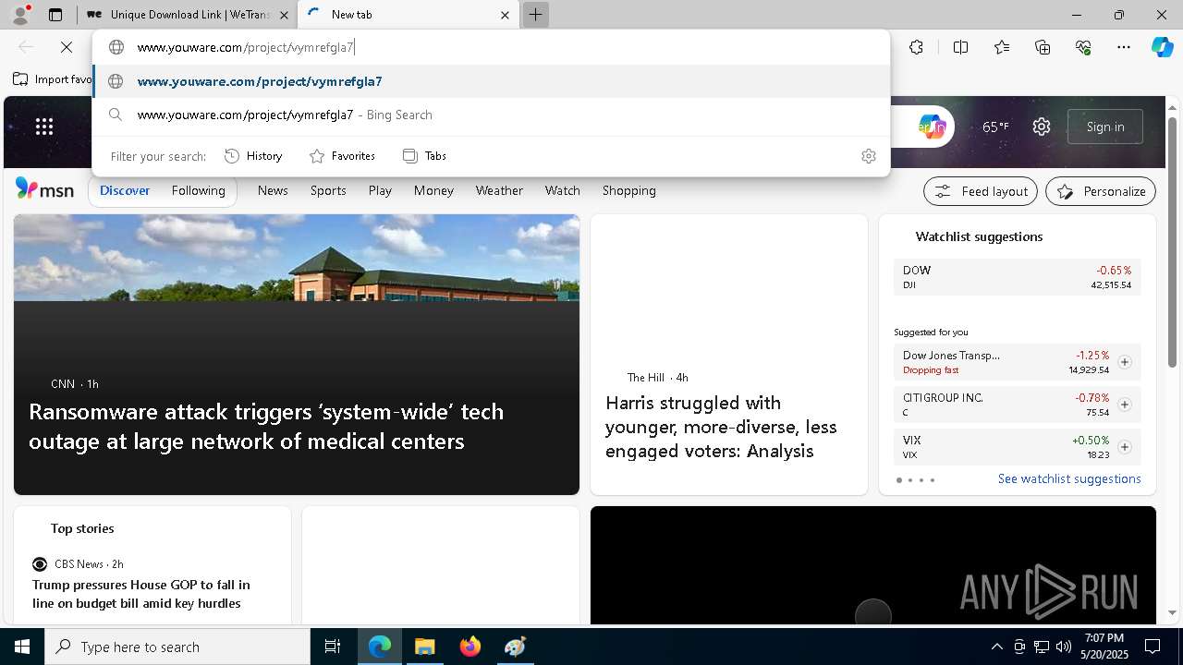Open Trump pressures House GOP story
The image size is (1183, 665).
point(141,594)
